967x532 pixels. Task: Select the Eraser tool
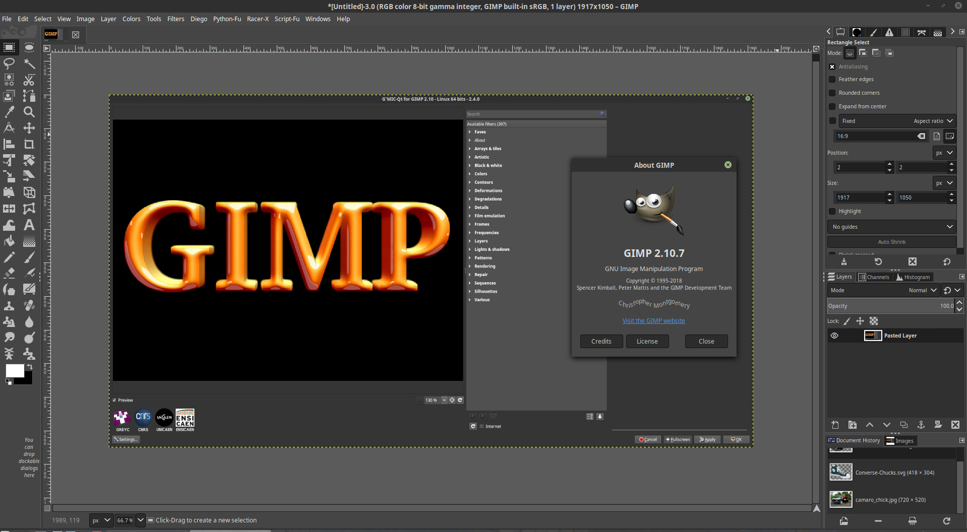[9, 273]
